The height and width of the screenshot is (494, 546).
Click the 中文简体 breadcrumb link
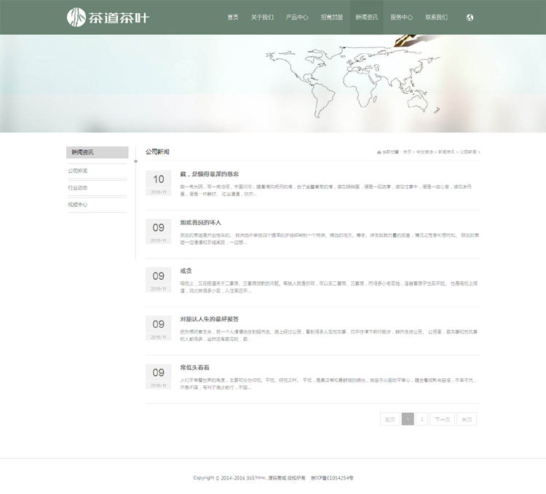click(424, 152)
